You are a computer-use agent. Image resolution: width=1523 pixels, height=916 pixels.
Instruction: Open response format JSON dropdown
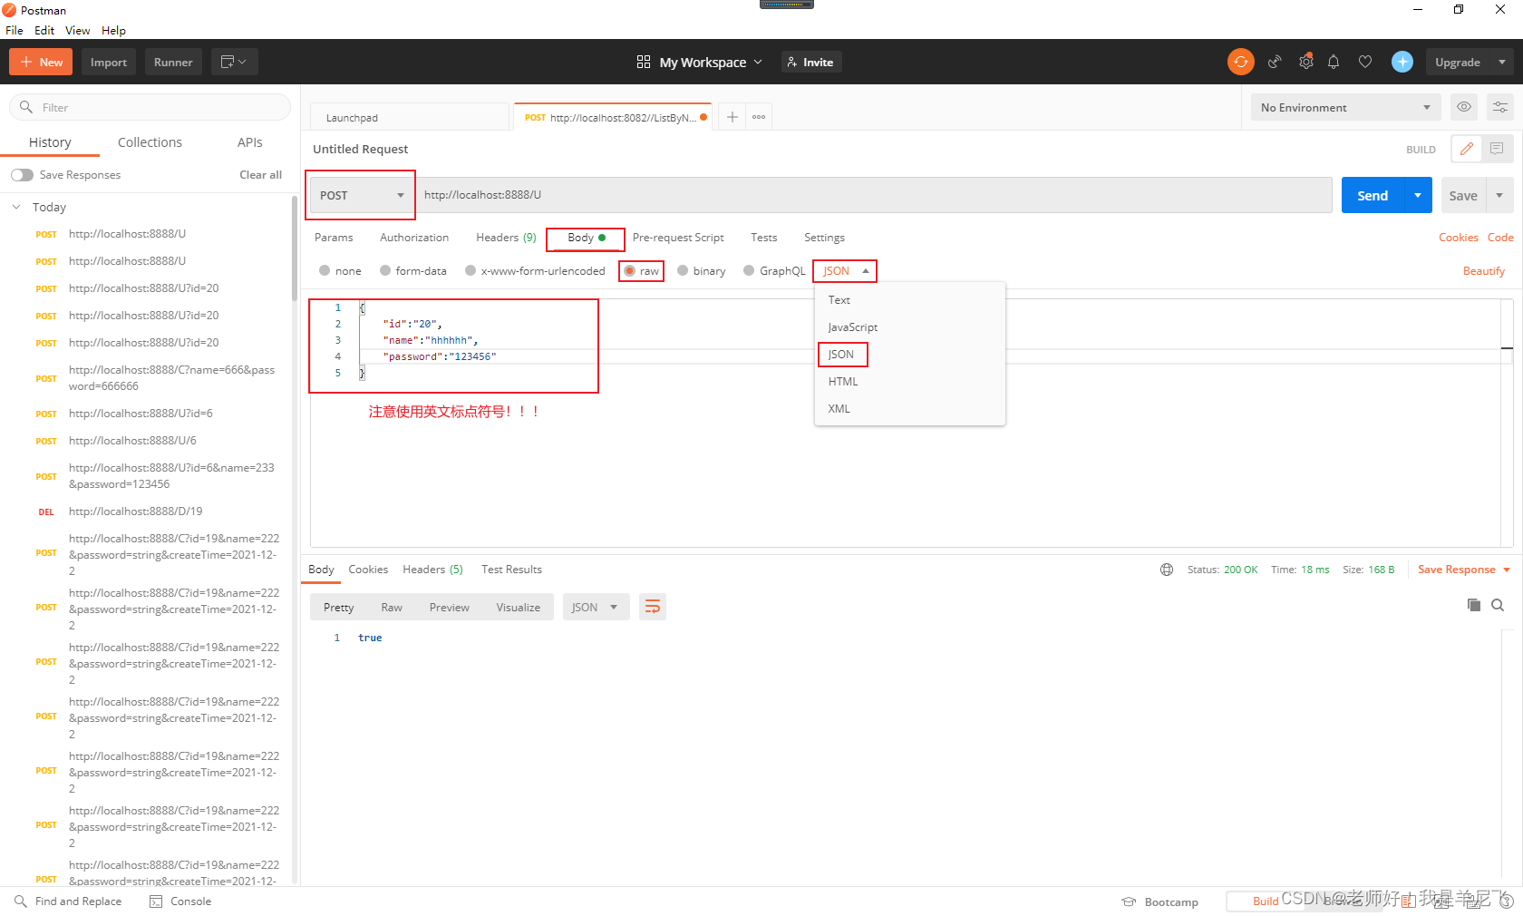coord(595,607)
